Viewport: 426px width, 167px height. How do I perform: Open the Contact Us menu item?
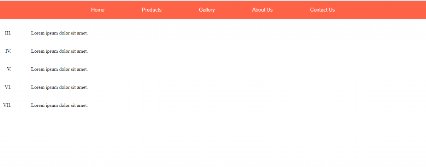coord(322,10)
